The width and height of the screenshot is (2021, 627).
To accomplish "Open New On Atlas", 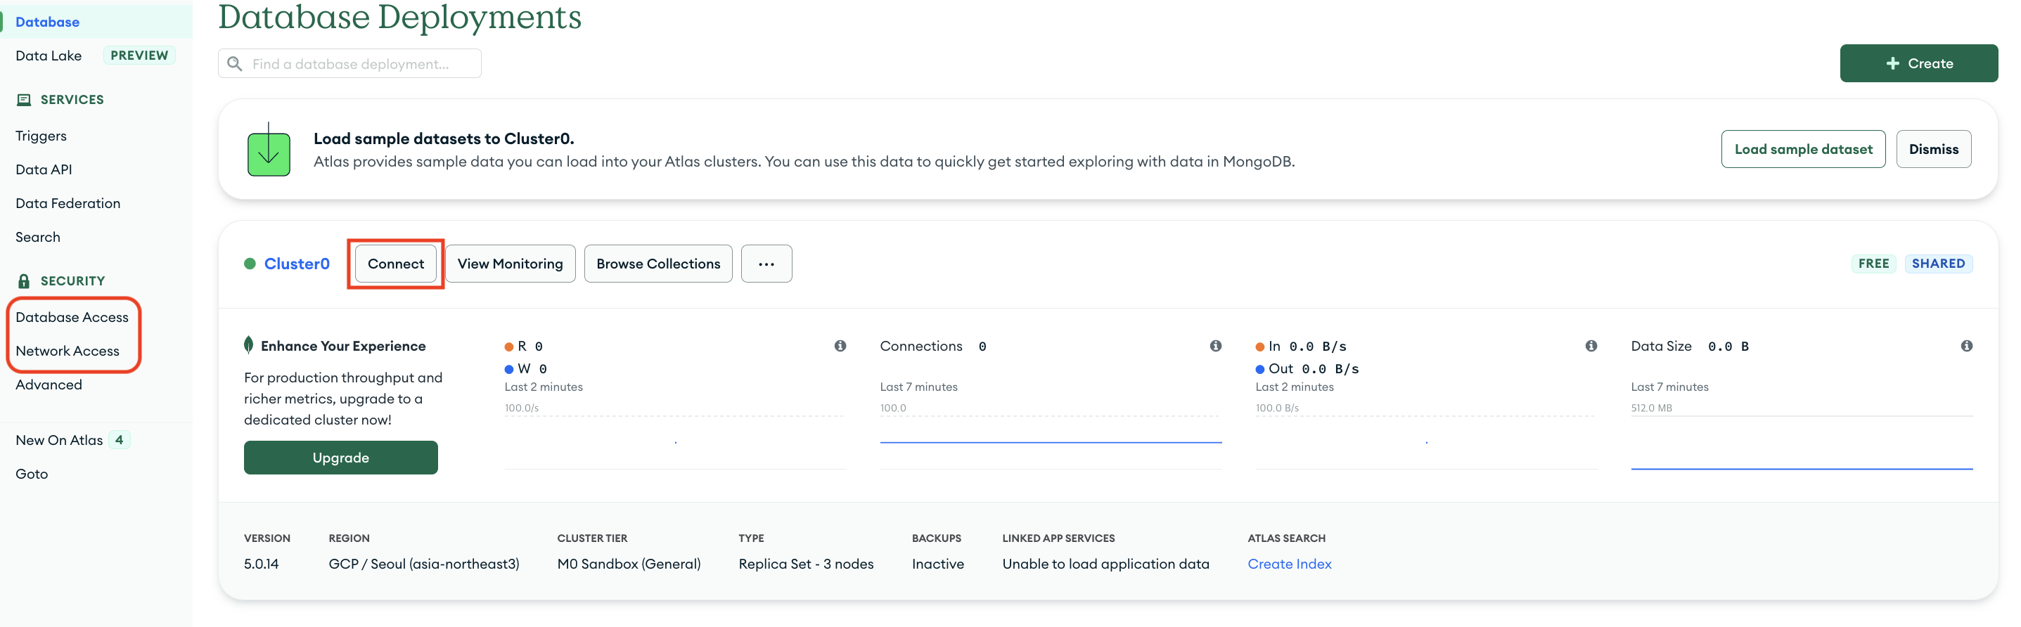I will click(60, 440).
